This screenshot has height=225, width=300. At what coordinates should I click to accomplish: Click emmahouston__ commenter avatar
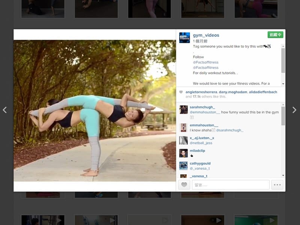click(183, 127)
